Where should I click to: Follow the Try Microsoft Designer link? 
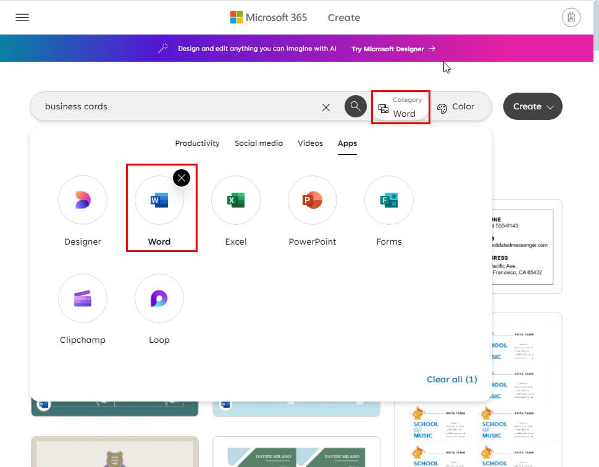click(x=393, y=49)
